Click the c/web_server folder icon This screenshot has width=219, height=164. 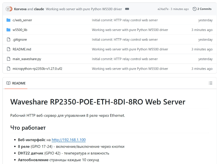tap(9, 20)
